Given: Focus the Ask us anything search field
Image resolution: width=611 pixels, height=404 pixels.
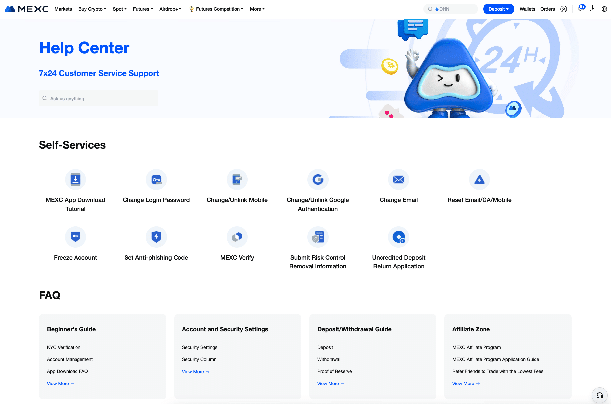Looking at the screenshot, I should [x=99, y=98].
